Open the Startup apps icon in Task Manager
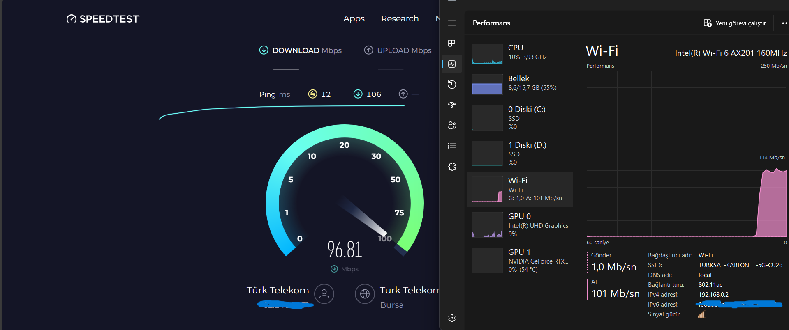The height and width of the screenshot is (330, 789). pos(452,105)
